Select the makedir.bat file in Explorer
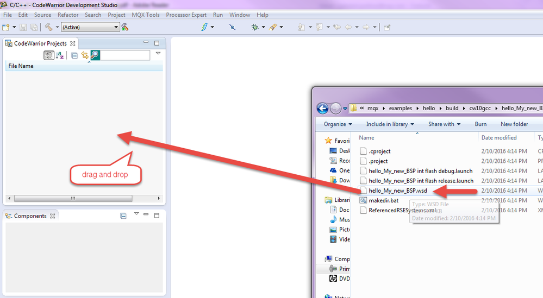The height and width of the screenshot is (298, 543). pos(383,200)
